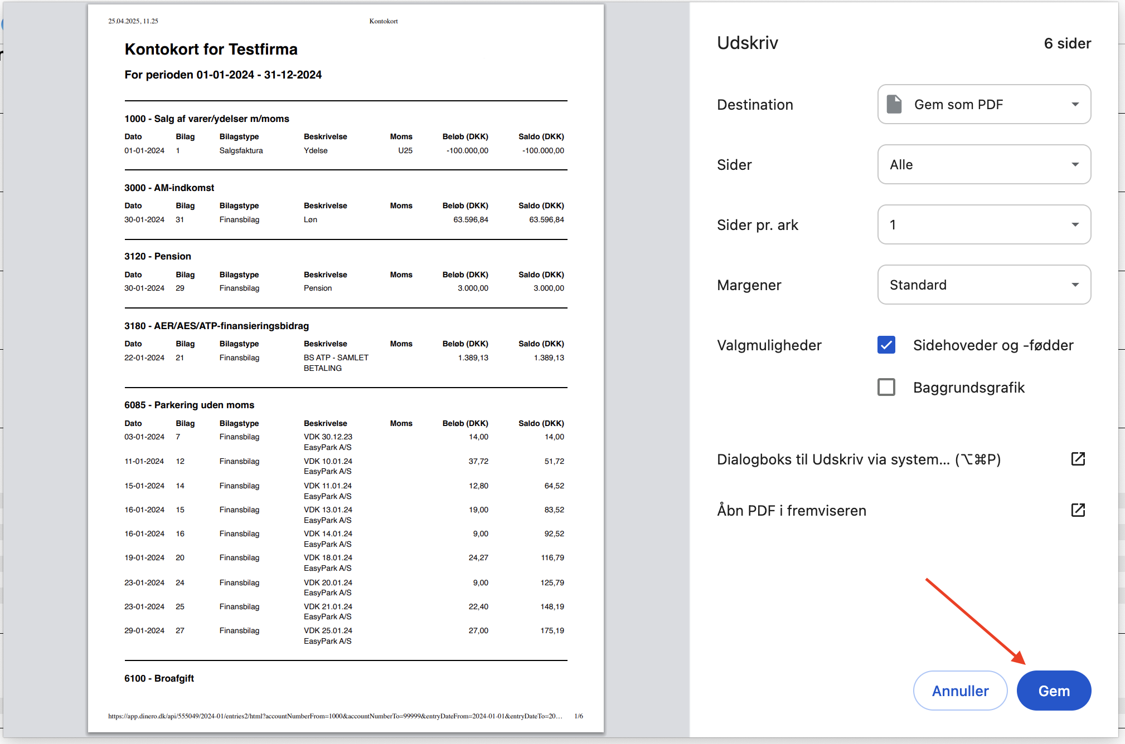
Task: Click the Baggrundsgrafik label text
Action: coord(969,387)
